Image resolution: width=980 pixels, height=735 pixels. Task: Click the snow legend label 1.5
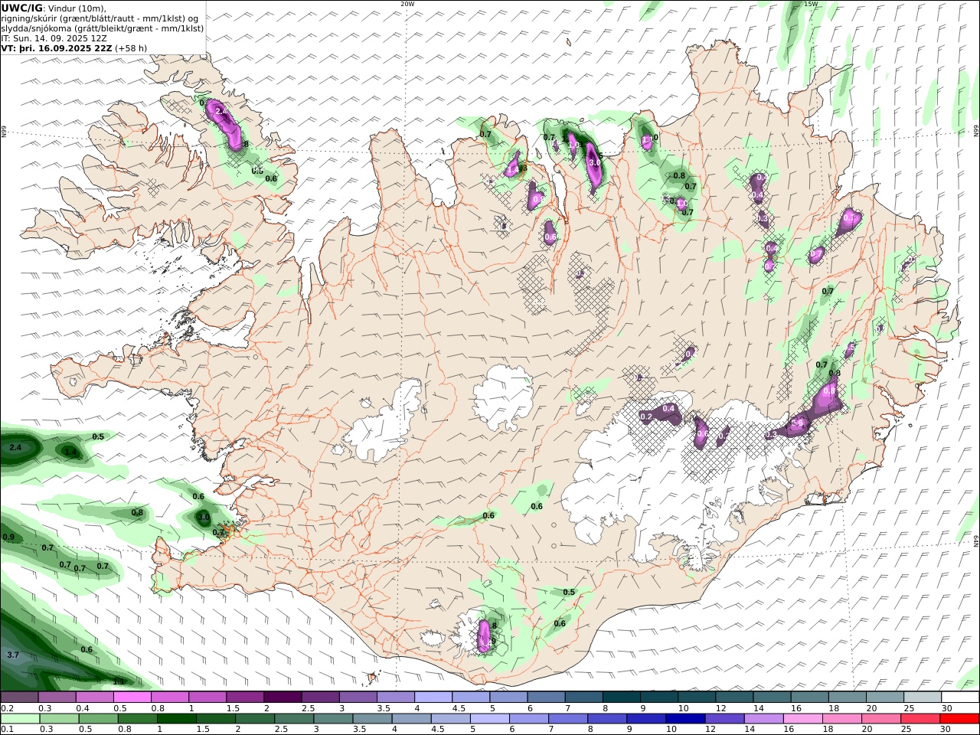[233, 708]
